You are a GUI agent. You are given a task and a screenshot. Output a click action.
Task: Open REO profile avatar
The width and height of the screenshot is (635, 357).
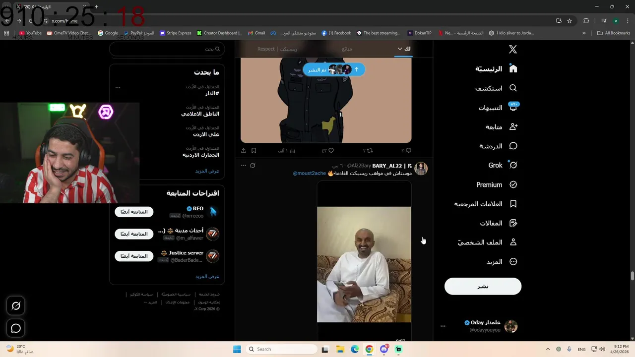(213, 212)
